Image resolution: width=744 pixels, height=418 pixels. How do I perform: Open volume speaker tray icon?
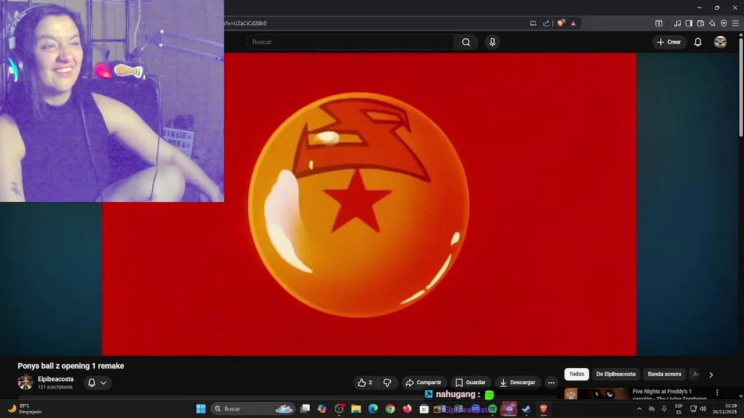703,409
